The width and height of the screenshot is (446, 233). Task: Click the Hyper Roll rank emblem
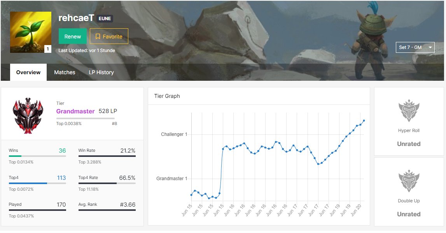[x=409, y=111]
